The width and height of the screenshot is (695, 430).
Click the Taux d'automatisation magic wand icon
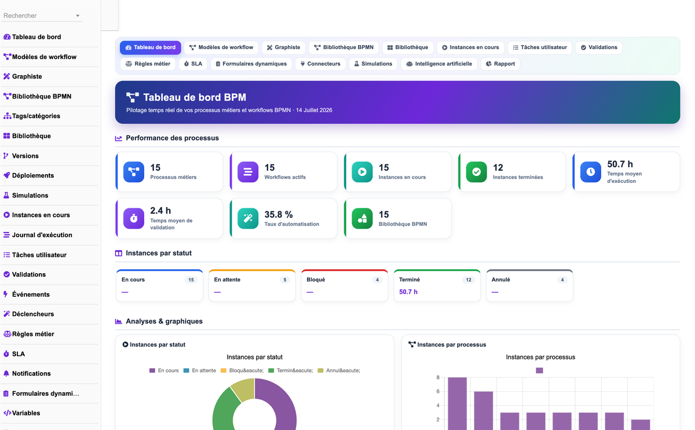coord(248,218)
